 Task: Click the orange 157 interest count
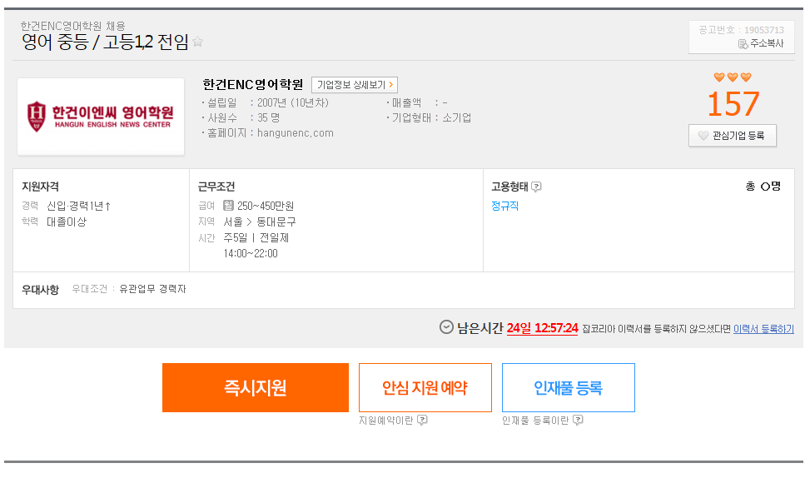733,104
